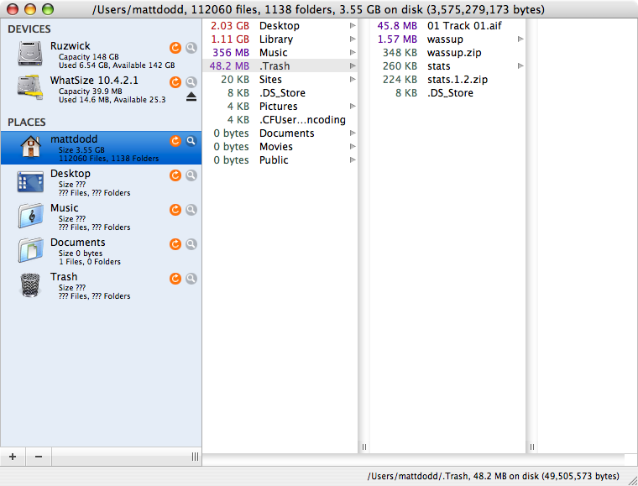Click the magnifier icon beside Documents place
The height and width of the screenshot is (486, 638).
[x=191, y=244]
